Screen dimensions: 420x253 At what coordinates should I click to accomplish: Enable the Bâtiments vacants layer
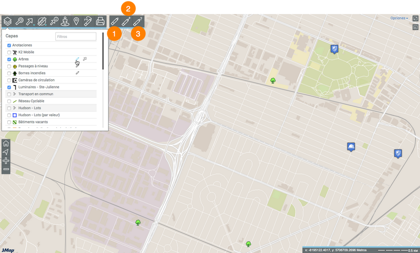pos(9,122)
